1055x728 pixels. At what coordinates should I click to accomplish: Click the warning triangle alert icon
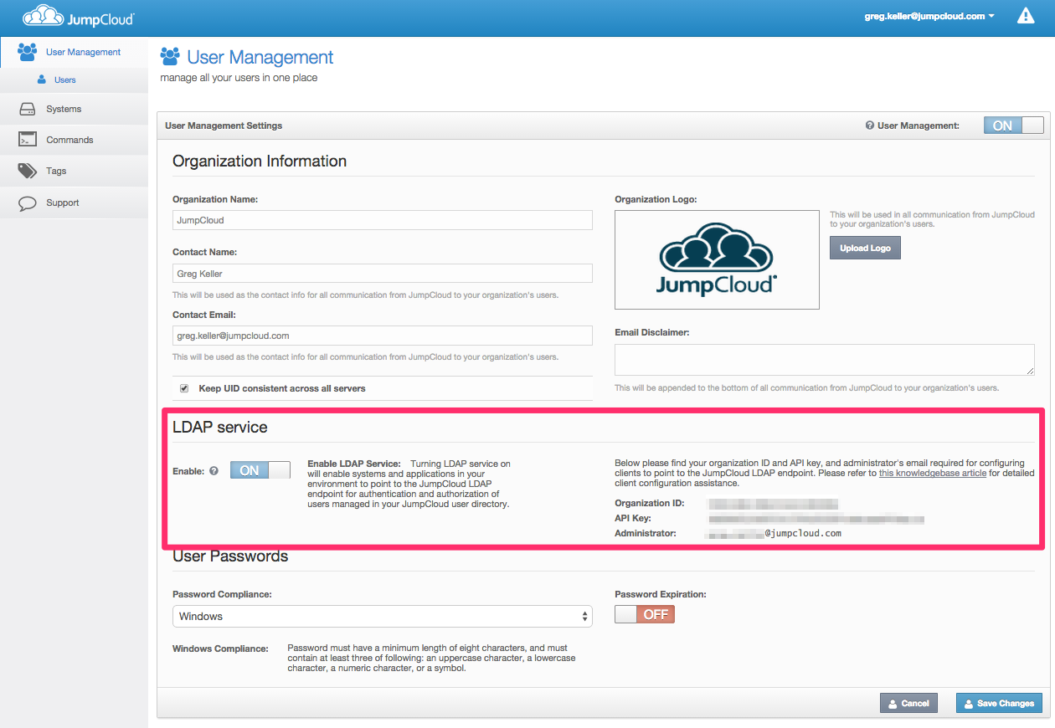pyautogui.click(x=1026, y=16)
